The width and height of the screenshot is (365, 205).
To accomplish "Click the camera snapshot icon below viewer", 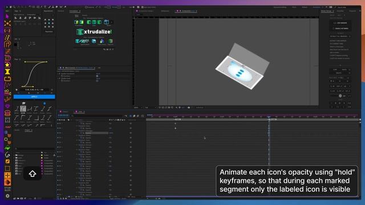I will point(189,108).
